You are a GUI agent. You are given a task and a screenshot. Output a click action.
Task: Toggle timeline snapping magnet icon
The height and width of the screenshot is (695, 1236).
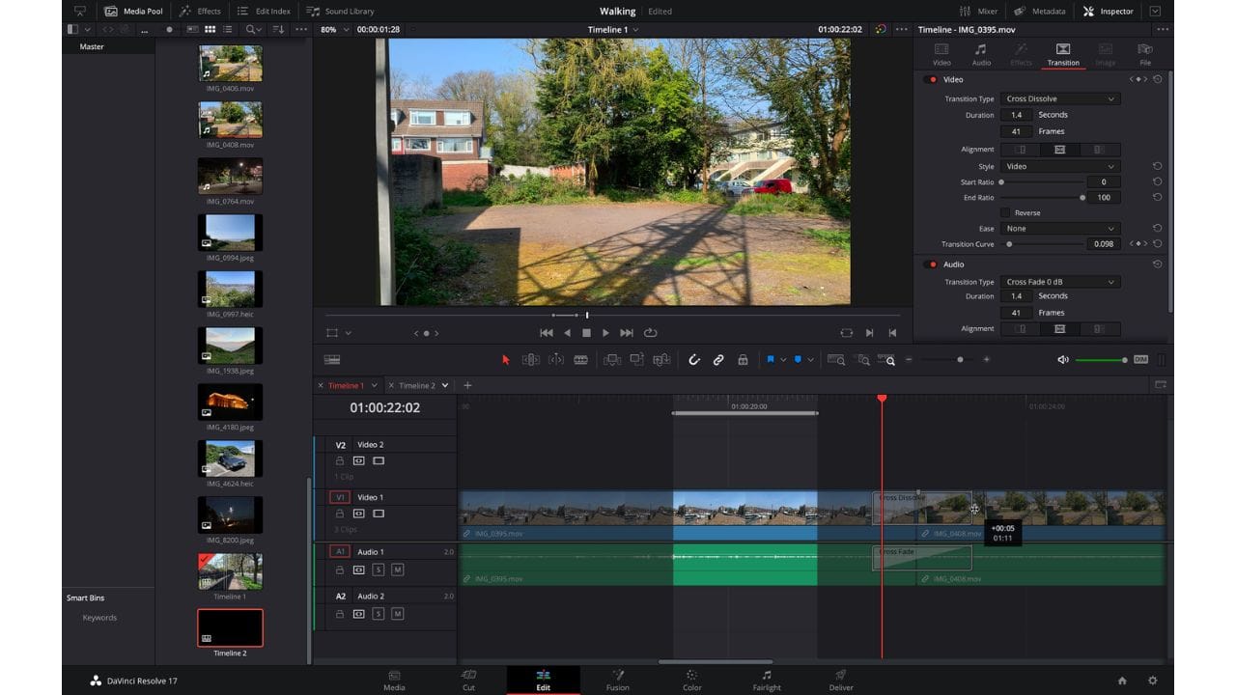pos(693,360)
